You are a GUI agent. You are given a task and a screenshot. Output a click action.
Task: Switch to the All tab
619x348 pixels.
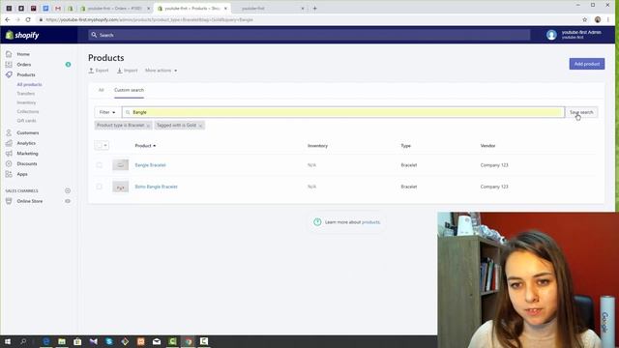pos(101,90)
